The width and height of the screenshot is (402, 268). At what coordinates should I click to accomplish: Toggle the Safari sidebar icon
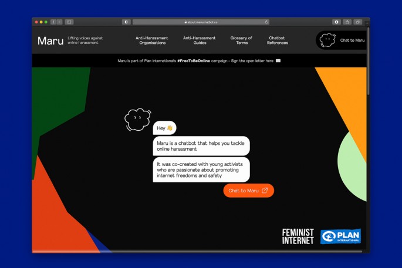pyautogui.click(x=69, y=22)
